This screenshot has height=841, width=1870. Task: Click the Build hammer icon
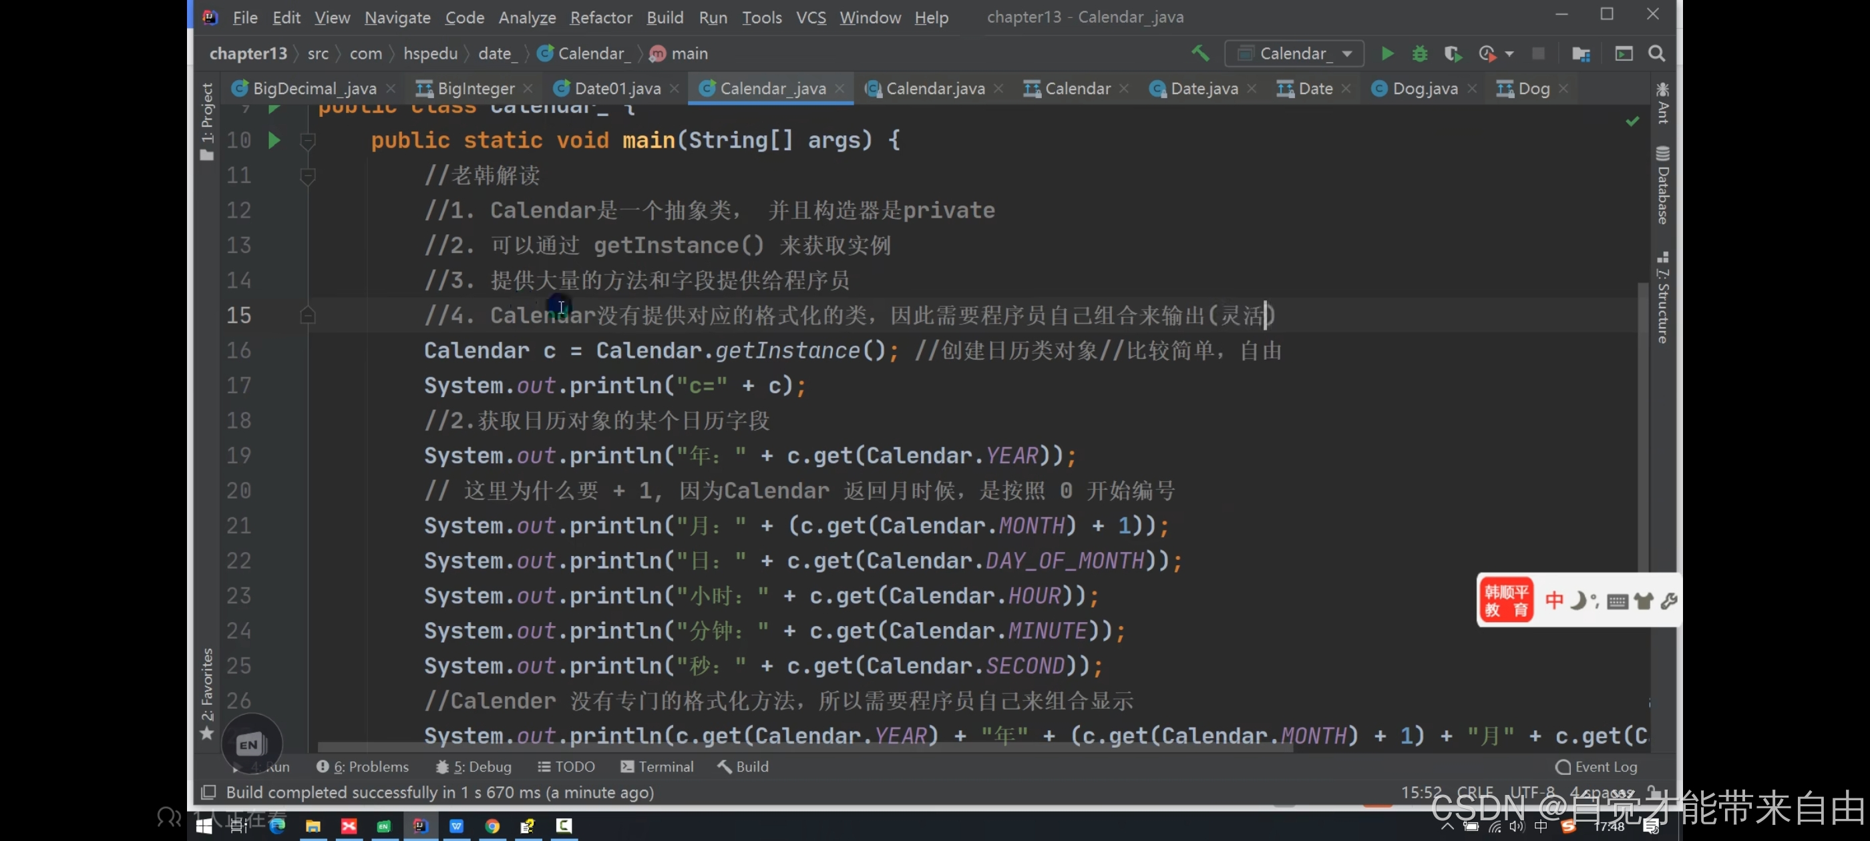(x=1199, y=53)
